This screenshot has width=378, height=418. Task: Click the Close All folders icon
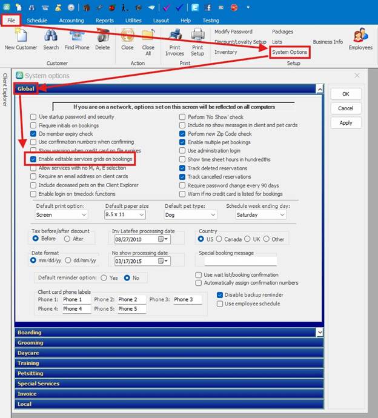(x=148, y=36)
